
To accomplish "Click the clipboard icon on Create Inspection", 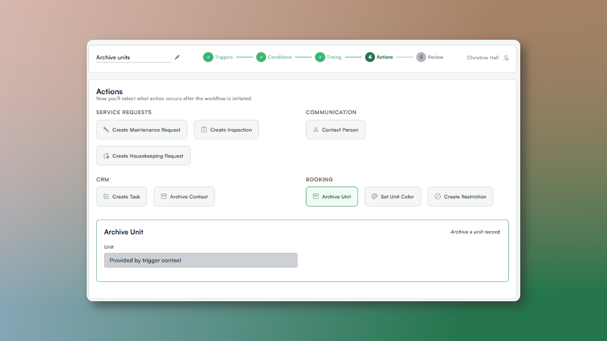I will (204, 130).
